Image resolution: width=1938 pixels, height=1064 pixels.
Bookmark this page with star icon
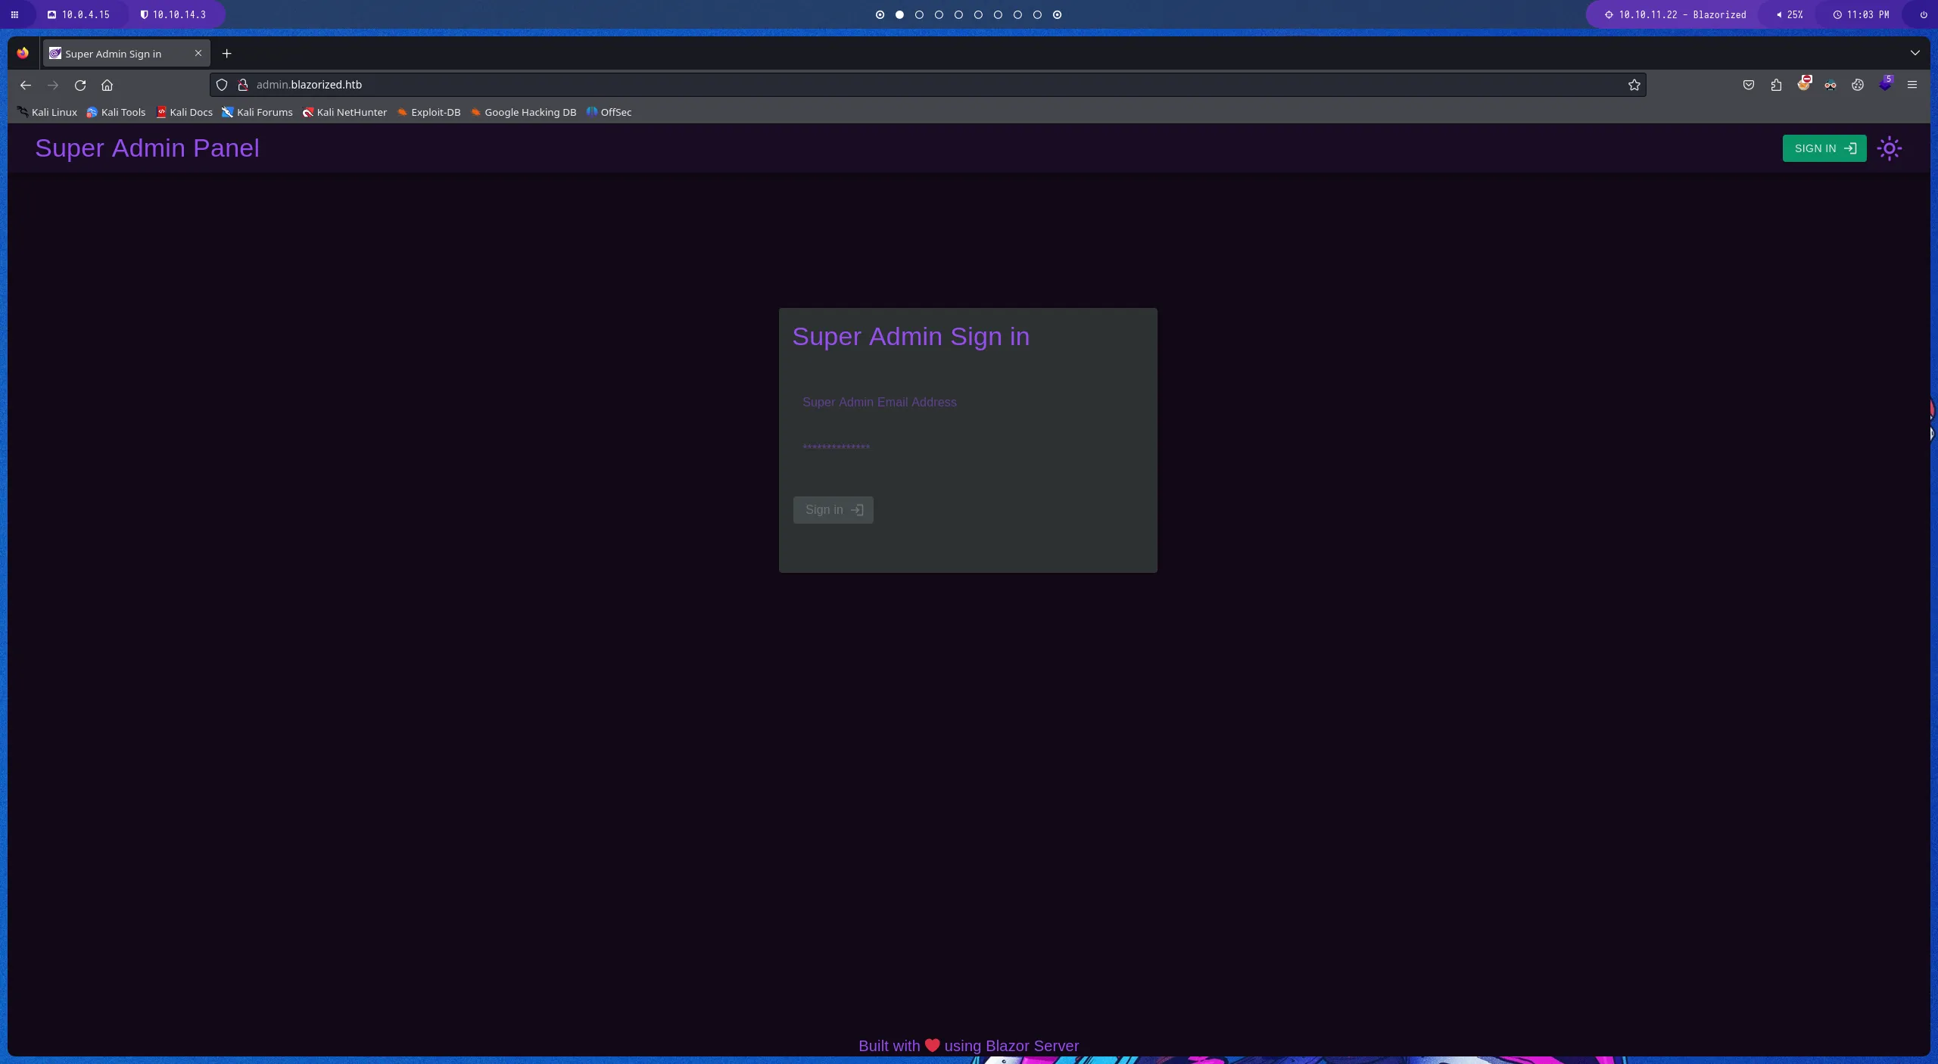1634,85
